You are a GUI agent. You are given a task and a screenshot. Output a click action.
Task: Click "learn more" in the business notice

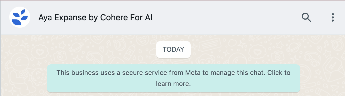[x=173, y=84]
